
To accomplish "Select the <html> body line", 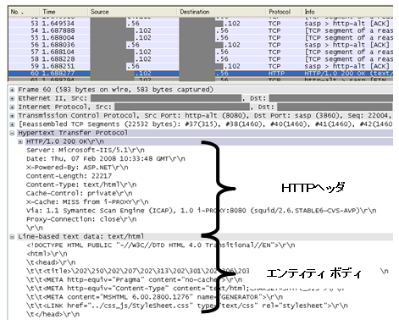I will click(47, 254).
